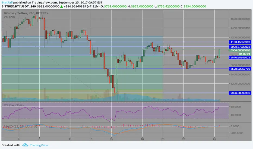Click the TradingView logo icon
Image resolution: width=253 pixels, height=149 pixels.
25,145
